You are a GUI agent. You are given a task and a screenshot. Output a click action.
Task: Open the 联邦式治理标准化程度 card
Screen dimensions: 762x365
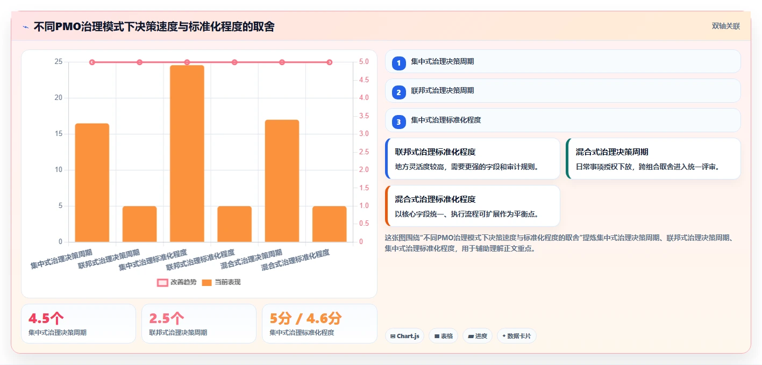473,159
